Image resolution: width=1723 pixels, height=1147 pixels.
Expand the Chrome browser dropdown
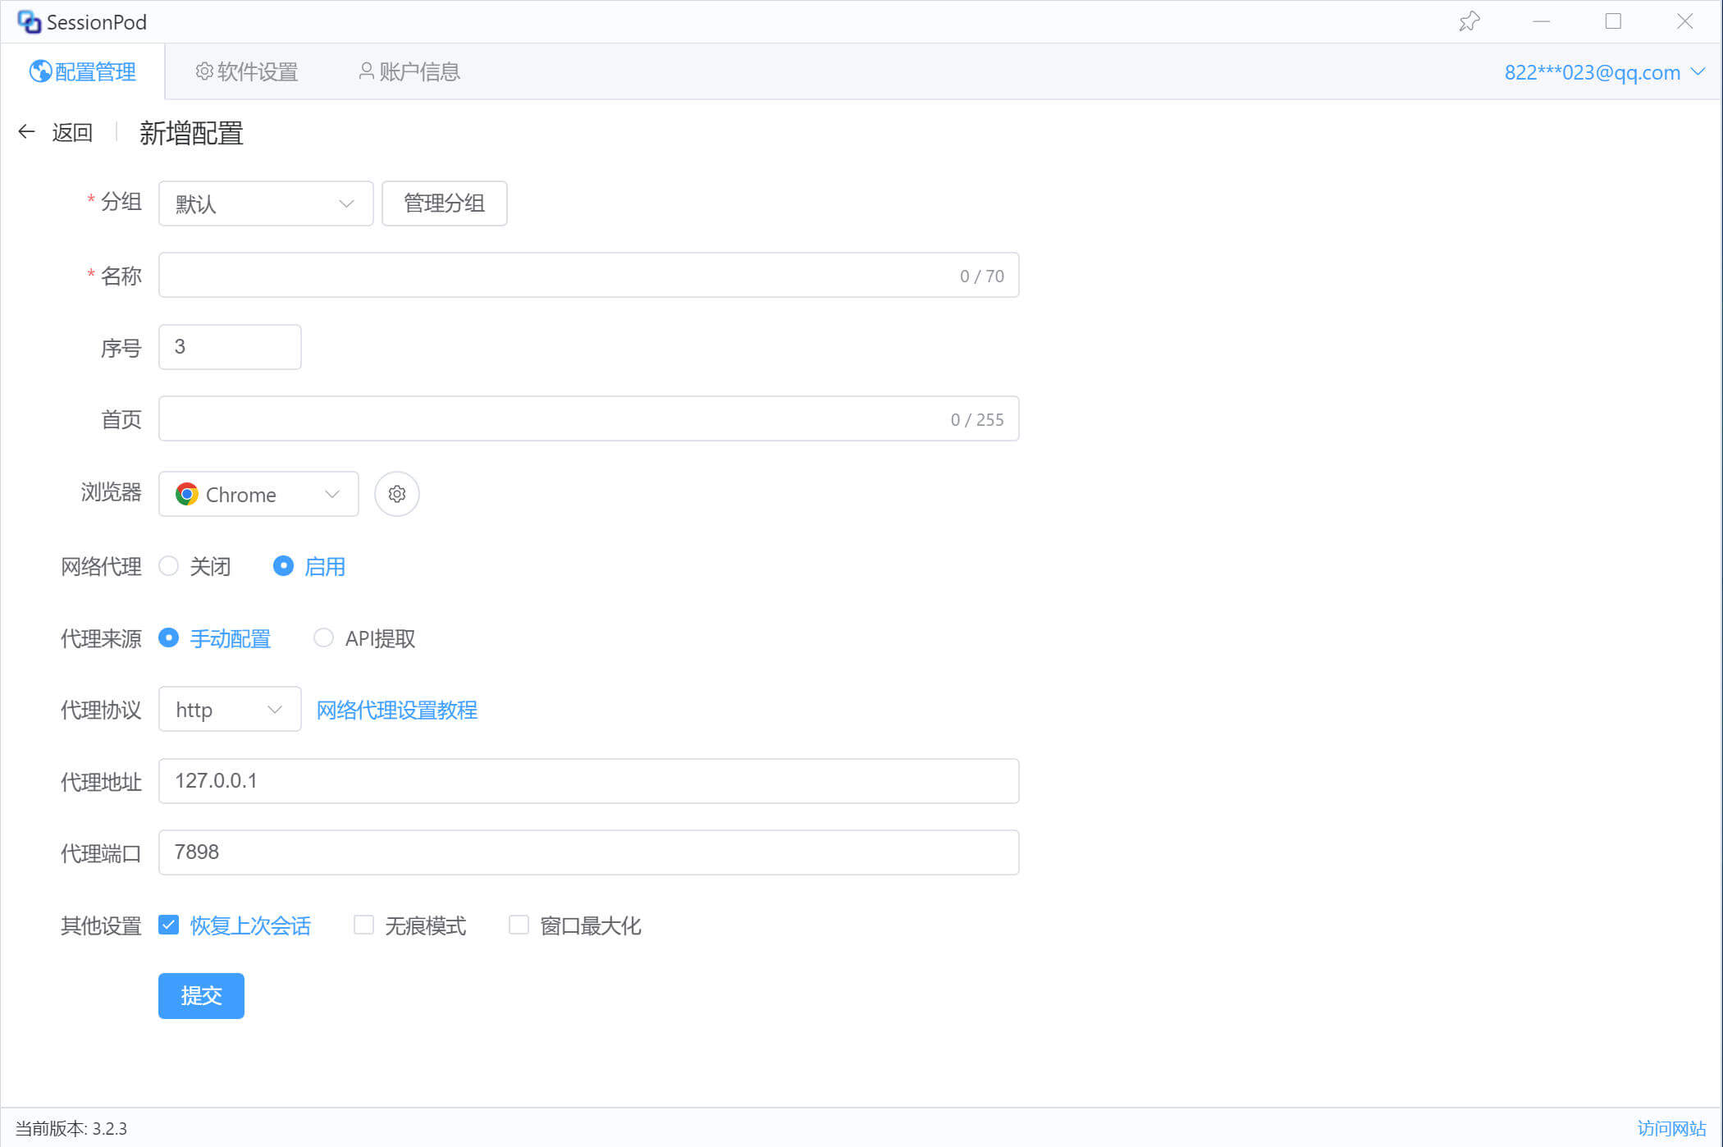point(258,494)
